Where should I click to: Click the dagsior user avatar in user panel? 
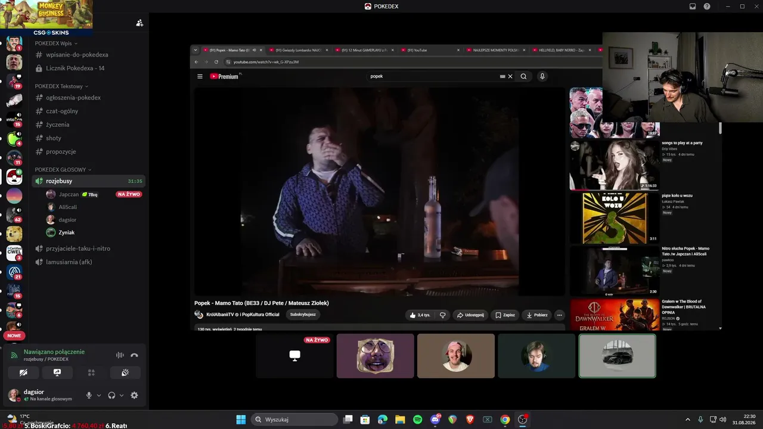[14, 395]
